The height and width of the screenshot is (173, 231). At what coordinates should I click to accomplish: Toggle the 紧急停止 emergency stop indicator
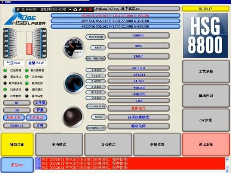pyautogui.click(x=5, y=77)
